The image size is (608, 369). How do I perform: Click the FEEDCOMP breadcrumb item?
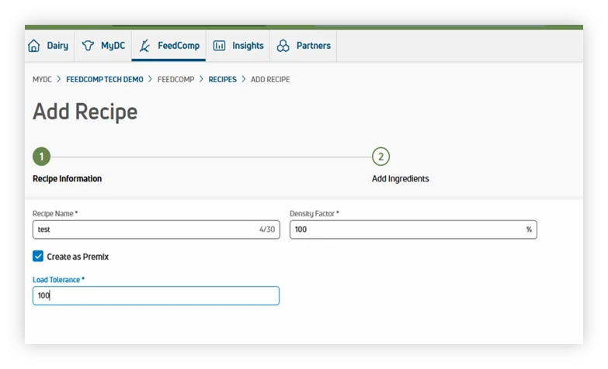pyautogui.click(x=176, y=79)
